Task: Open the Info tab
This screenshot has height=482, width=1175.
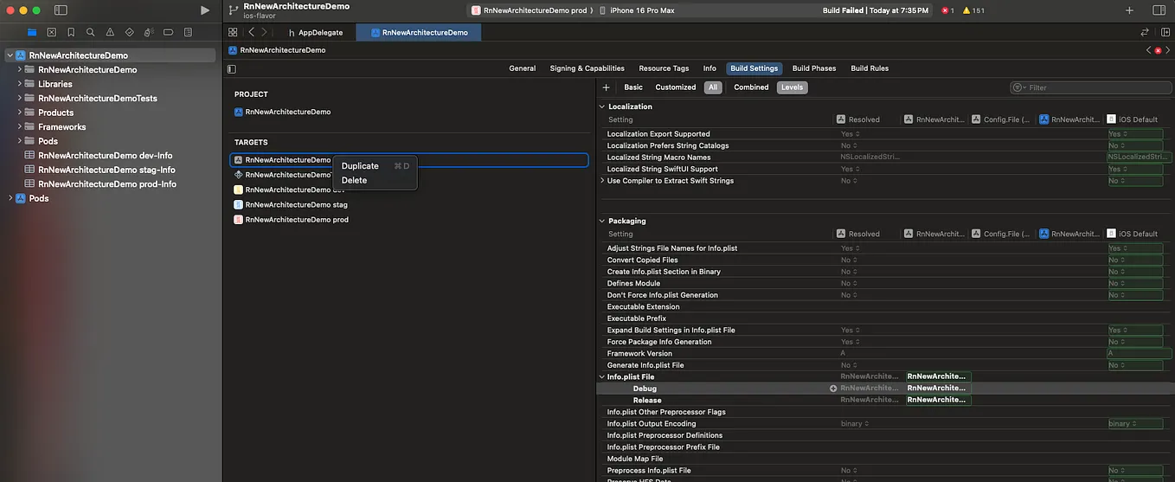Action: point(709,68)
